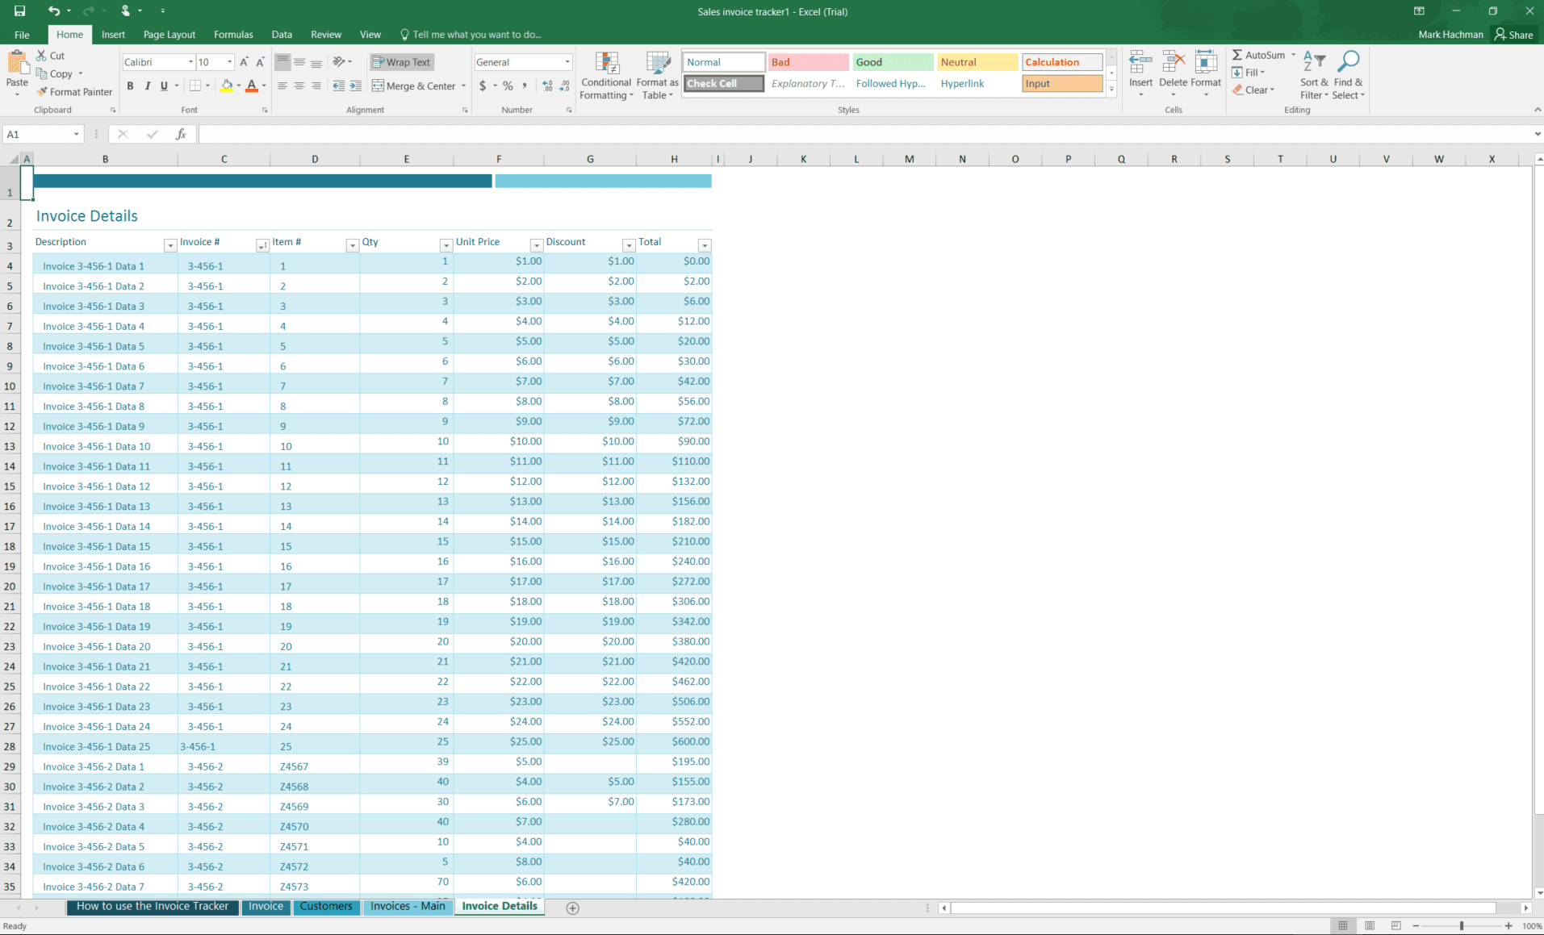This screenshot has height=935, width=1544.
Task: Switch to the Formulas ribbon tab
Action: pos(232,34)
